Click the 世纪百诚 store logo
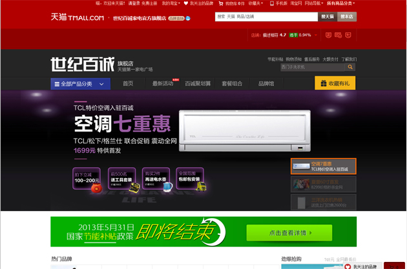The height and width of the screenshot is (269, 407). pyautogui.click(x=82, y=64)
